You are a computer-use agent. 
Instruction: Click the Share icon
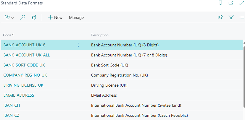pos(220,17)
